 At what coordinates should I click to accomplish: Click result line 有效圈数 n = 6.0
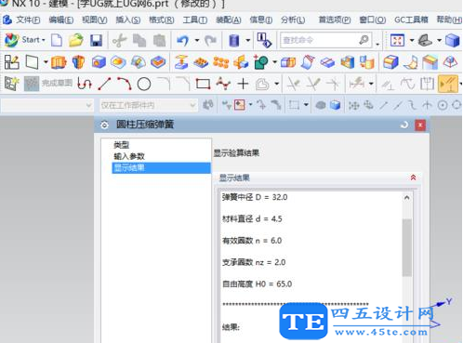(252, 241)
